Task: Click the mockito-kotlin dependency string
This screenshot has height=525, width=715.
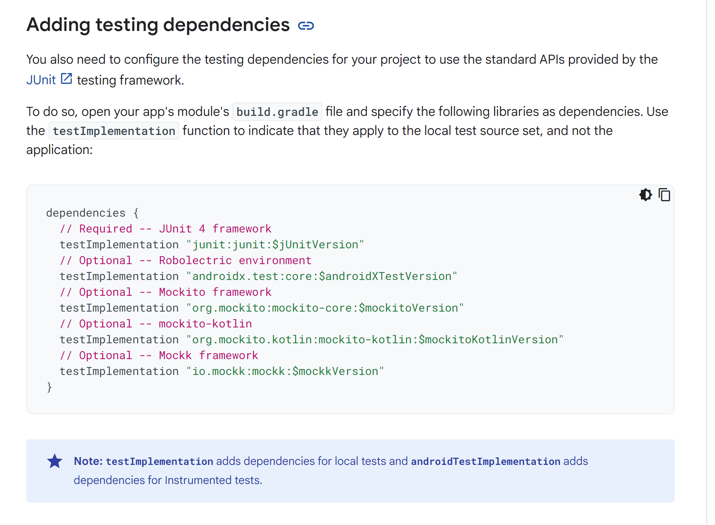Action: click(x=375, y=340)
